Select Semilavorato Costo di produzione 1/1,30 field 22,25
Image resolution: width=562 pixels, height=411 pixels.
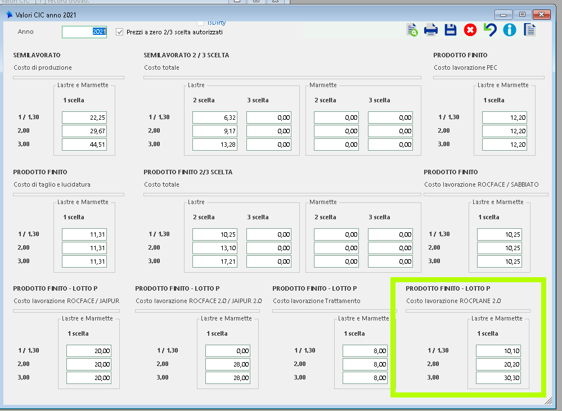pos(84,118)
